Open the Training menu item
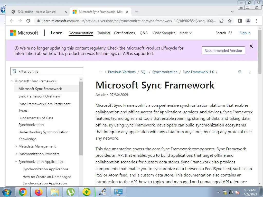Image resolution: width=263 pixels, height=197 pixels. (x=104, y=33)
